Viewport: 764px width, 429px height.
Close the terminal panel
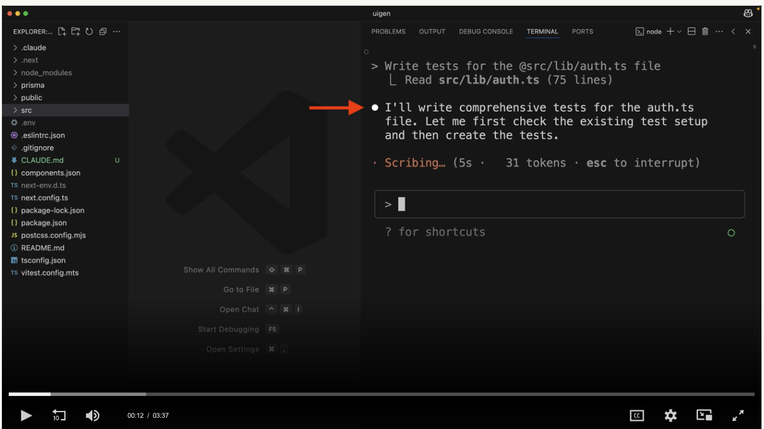[748, 31]
